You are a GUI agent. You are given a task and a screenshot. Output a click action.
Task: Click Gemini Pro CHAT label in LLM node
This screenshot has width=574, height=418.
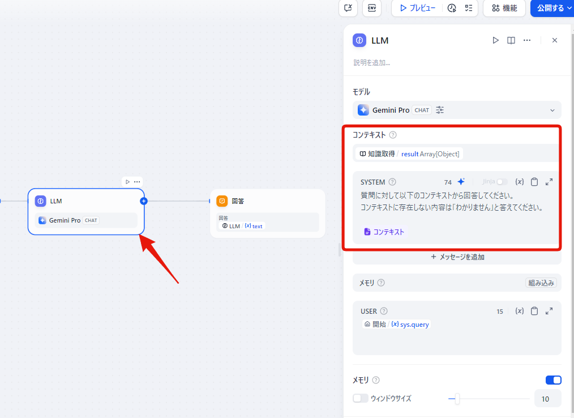[86, 220]
